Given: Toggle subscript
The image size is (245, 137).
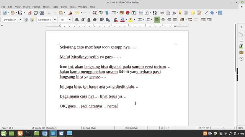Looking at the screenshot, I should click(x=108, y=20).
